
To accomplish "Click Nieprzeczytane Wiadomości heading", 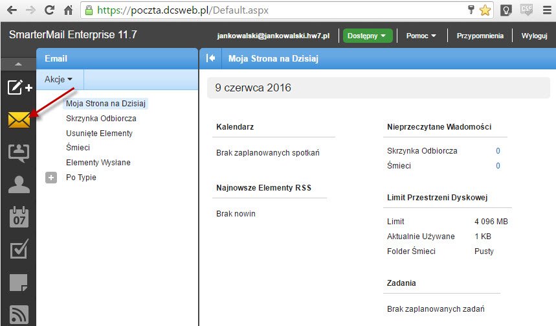I will [x=439, y=127].
